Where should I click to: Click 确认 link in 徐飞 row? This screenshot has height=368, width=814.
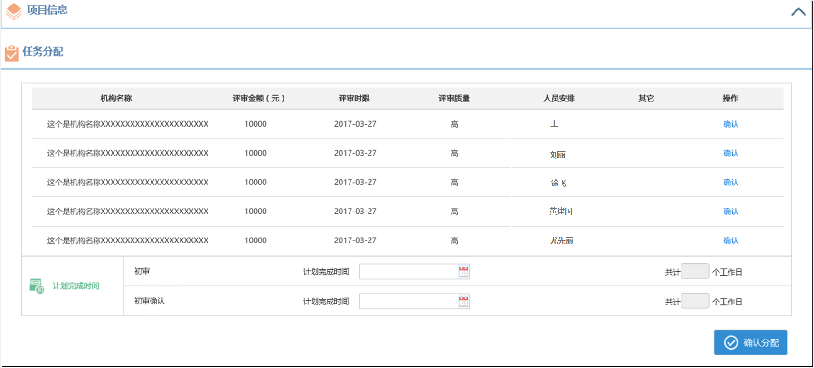tap(730, 183)
